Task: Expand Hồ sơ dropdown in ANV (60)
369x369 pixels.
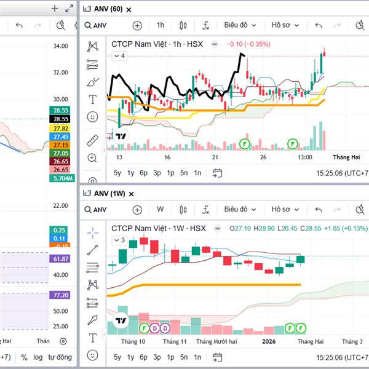Action: point(285,25)
